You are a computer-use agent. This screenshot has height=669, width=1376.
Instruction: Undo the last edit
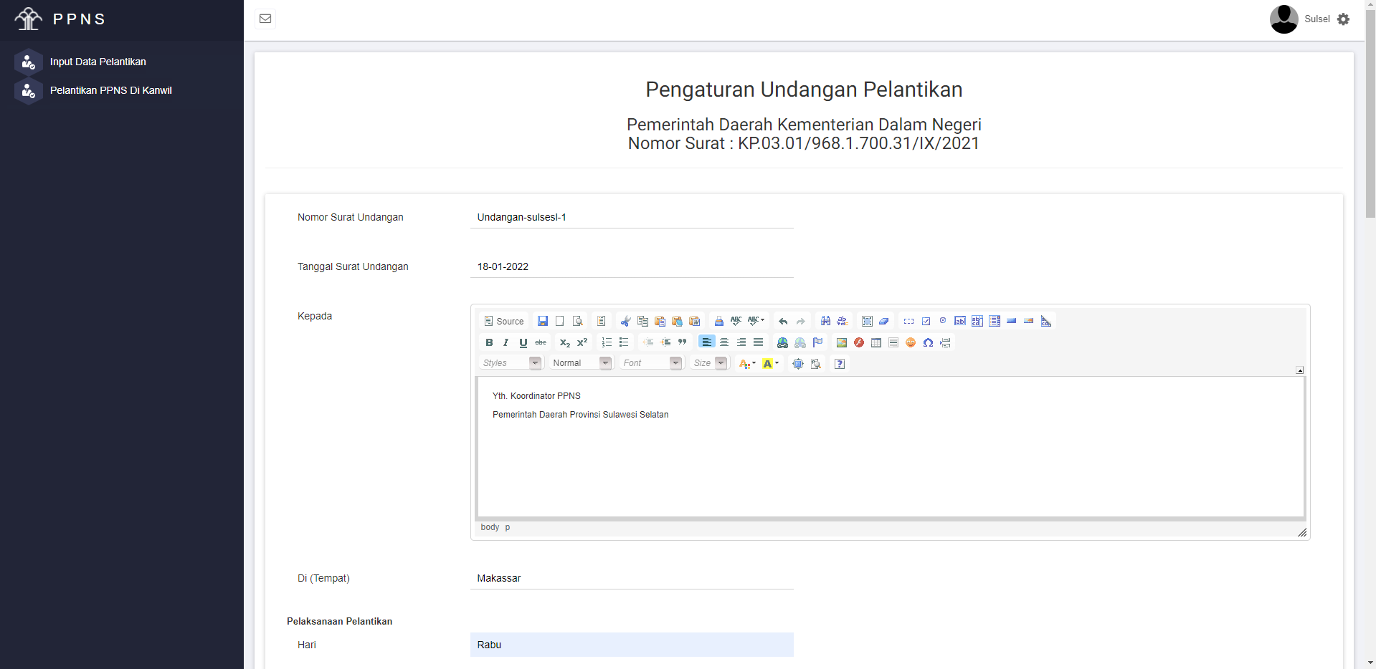(x=784, y=321)
